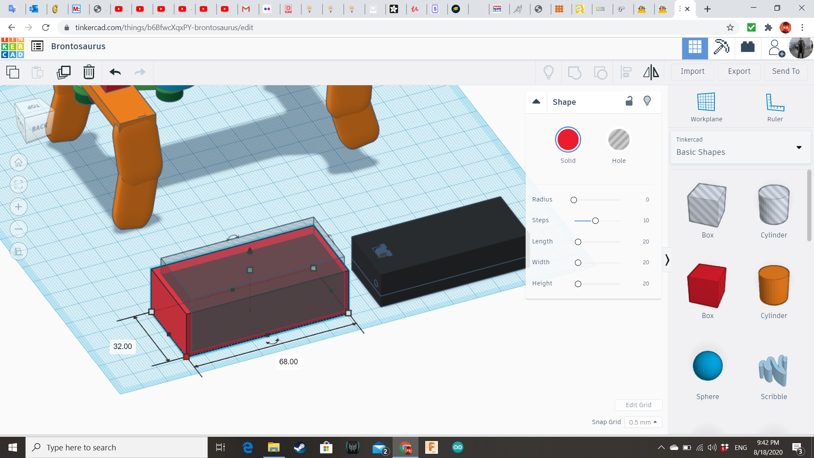The width and height of the screenshot is (814, 458).
Task: Set shape to Hole
Action: (619, 140)
